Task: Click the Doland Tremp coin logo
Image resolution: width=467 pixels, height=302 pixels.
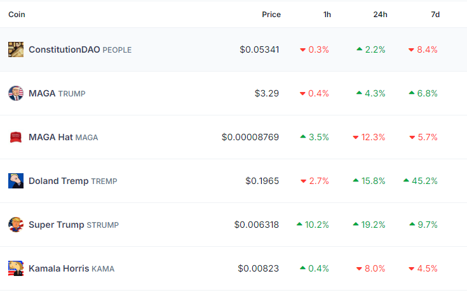Action: [16, 181]
